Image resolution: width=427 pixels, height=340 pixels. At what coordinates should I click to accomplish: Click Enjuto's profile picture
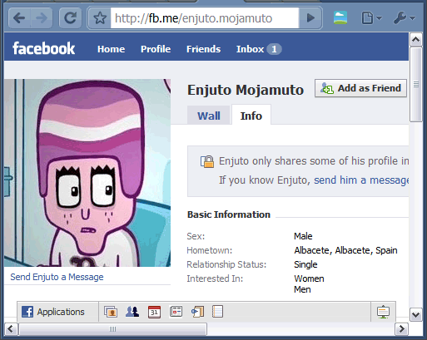[x=87, y=173]
